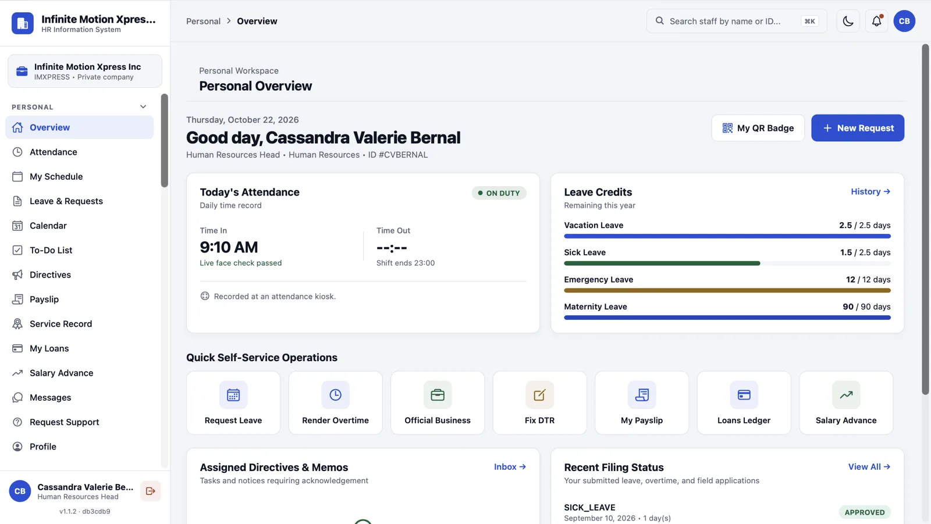931x524 pixels.
Task: Open the To-Do List page
Action: (80, 250)
